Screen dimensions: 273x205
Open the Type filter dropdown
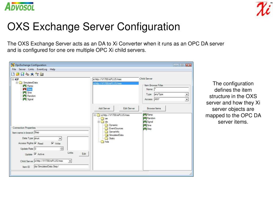(x=187, y=94)
